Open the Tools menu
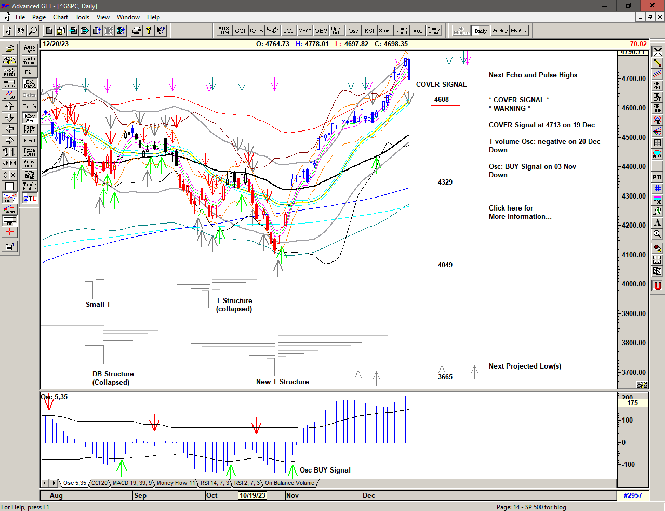The width and height of the screenshot is (665, 511). point(82,17)
